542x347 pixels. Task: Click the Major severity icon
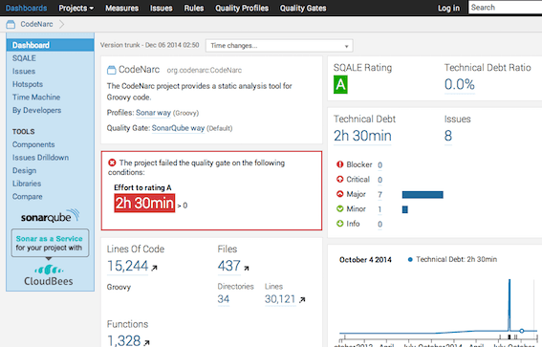coord(339,194)
